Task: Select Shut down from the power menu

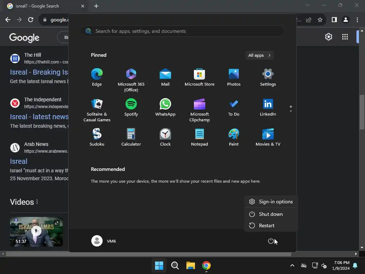Action: pos(271,214)
